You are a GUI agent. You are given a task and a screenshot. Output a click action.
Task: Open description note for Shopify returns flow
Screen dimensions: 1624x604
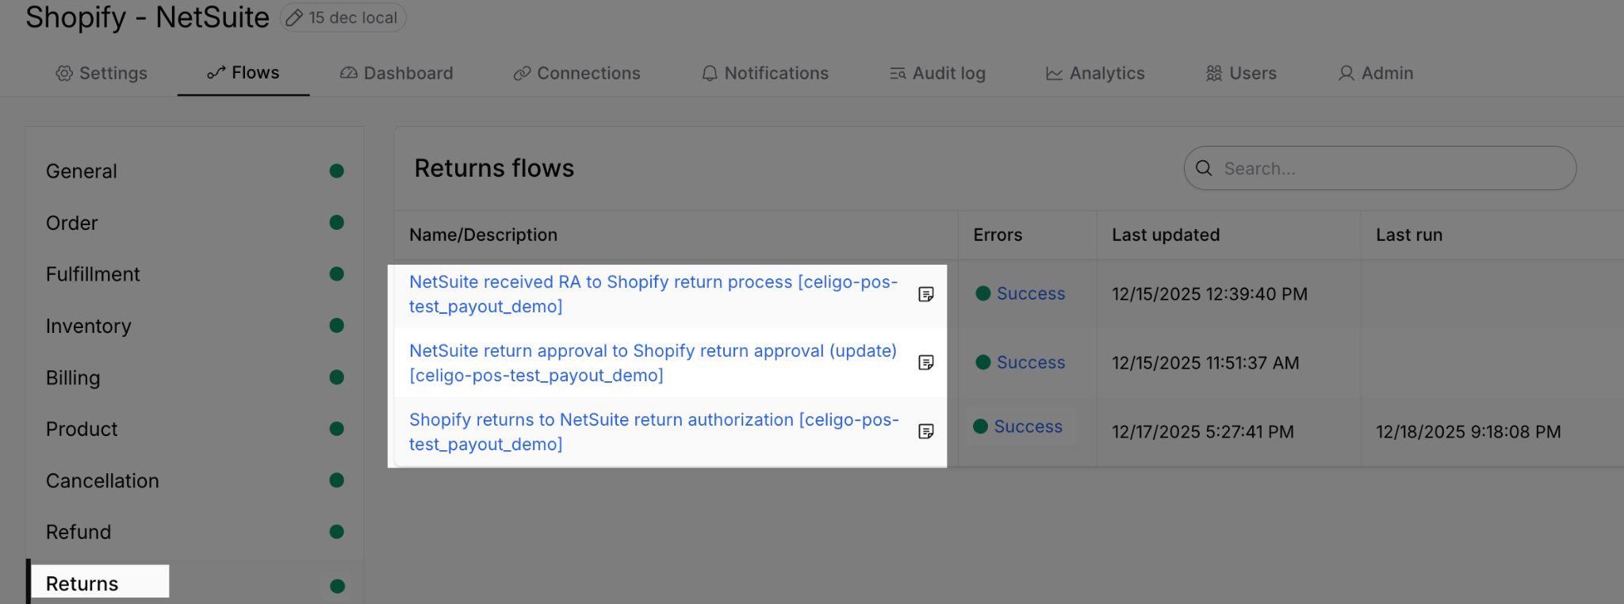925,431
